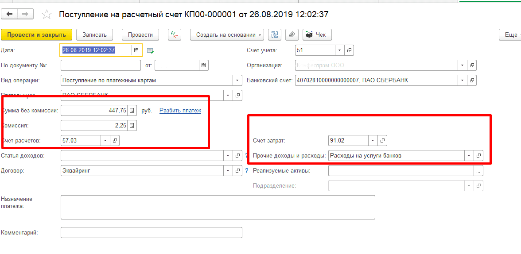Screen dimensions: 521x254
Task: Focus the Реализуемые активы input field
Action: point(401,171)
